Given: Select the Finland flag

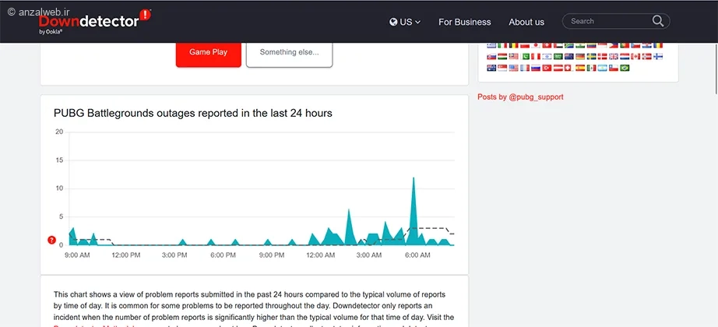Looking at the screenshot, I should (x=658, y=56).
